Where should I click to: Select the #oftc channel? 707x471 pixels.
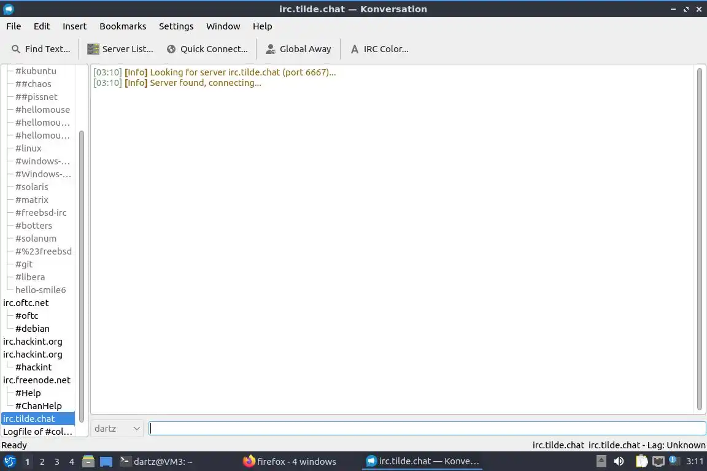(x=26, y=316)
